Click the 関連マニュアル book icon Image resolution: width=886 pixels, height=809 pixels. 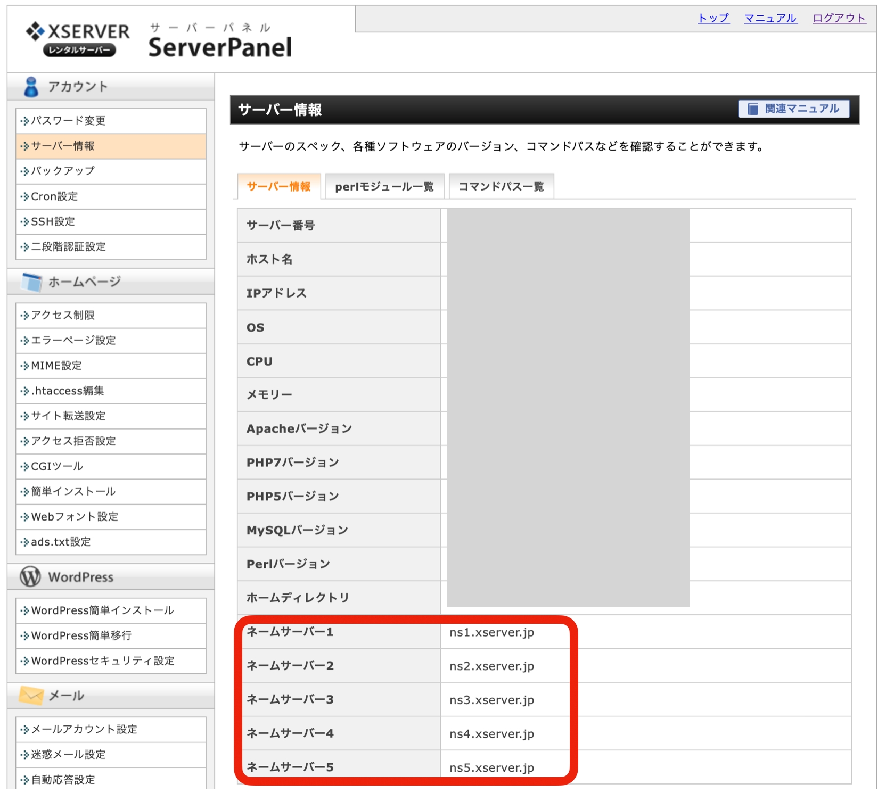click(752, 109)
